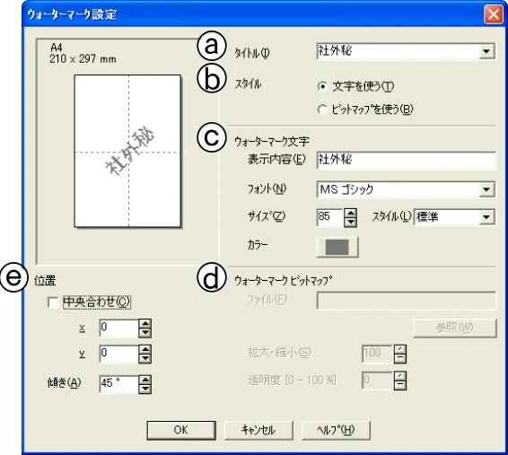Viewport: 508px width, 455px height.
Task: Click the OK button
Action: tap(181, 430)
